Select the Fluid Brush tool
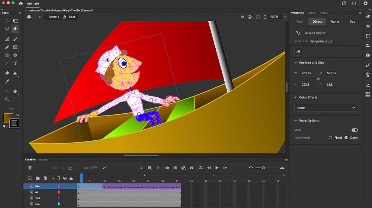This screenshot has width=372, height=208. pyautogui.click(x=7, y=39)
